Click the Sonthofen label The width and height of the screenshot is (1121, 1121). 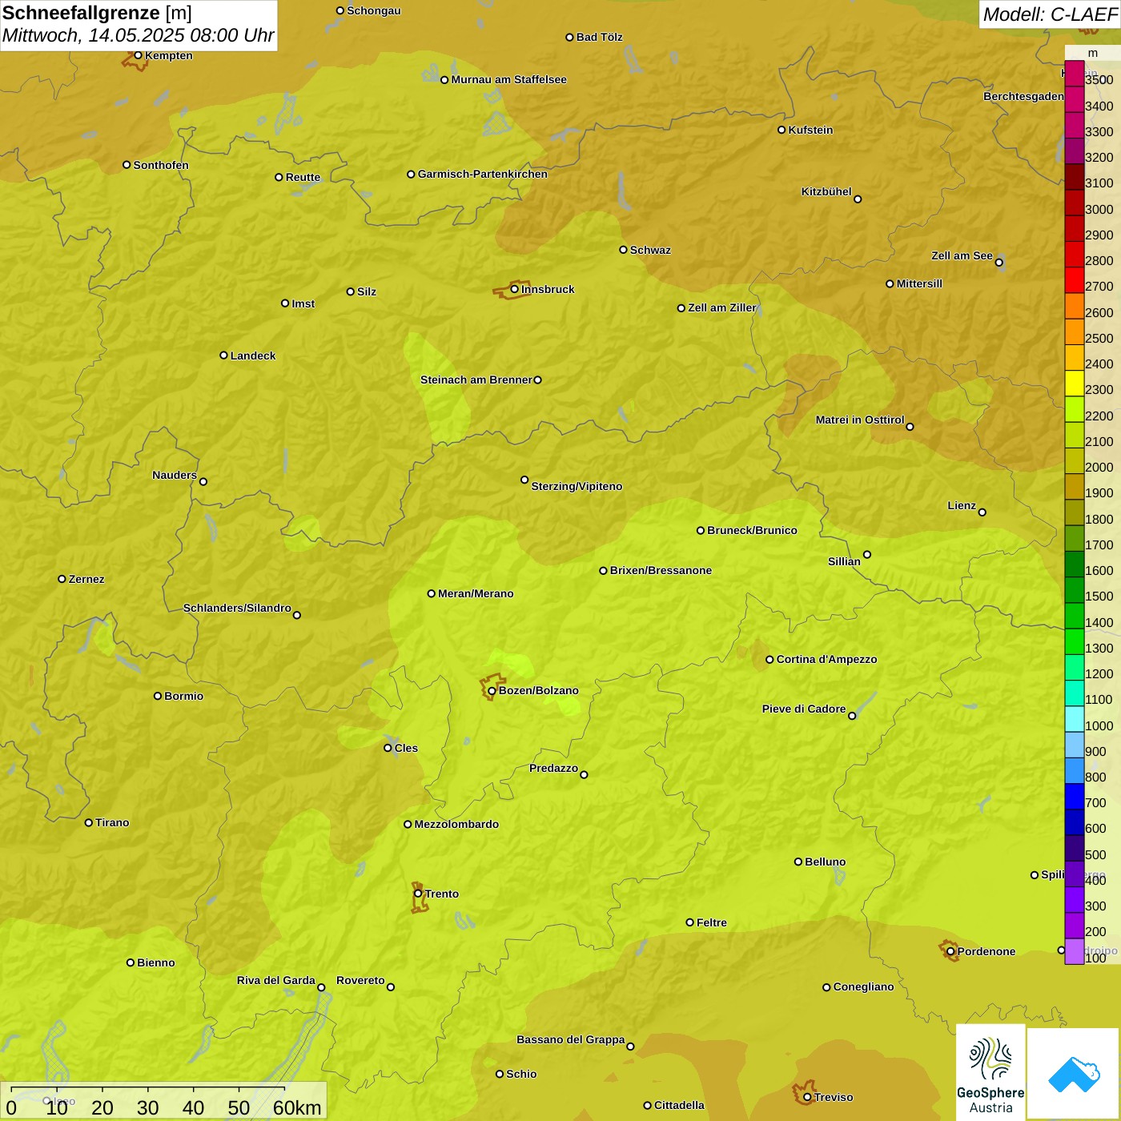[161, 165]
